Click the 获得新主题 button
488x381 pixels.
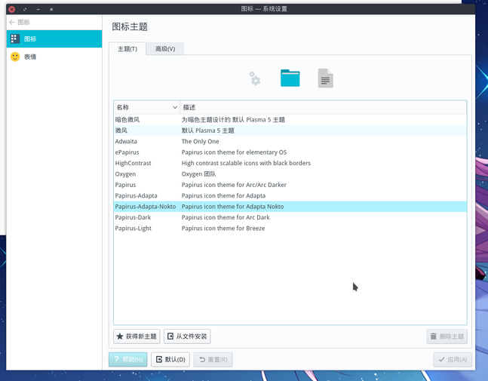137,336
